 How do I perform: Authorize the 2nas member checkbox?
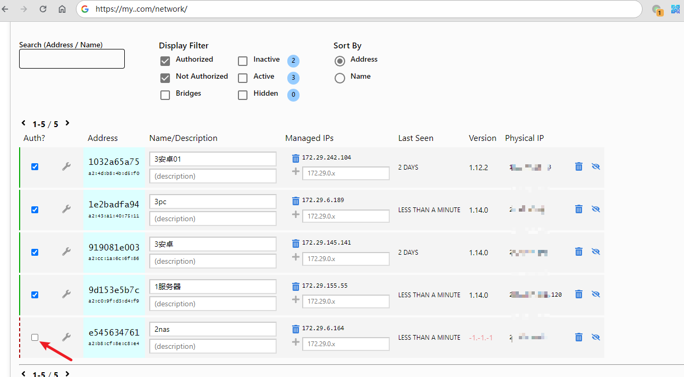pos(35,337)
